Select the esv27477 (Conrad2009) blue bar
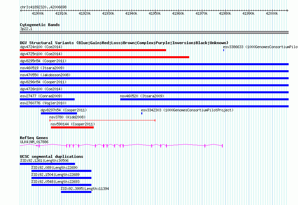 click(x=47, y=99)
